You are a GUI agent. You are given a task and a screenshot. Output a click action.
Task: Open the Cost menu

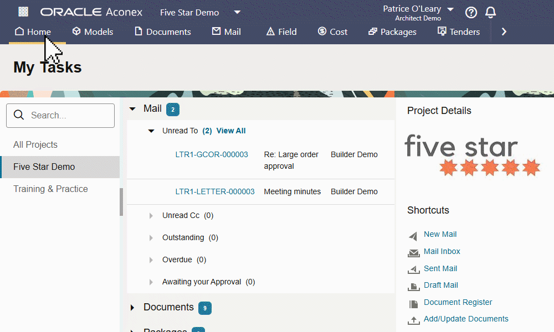(x=332, y=32)
